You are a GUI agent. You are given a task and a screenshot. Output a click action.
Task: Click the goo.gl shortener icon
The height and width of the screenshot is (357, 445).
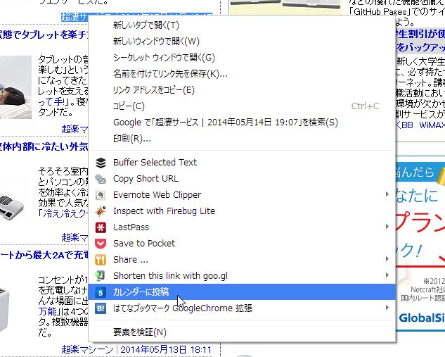click(x=101, y=276)
